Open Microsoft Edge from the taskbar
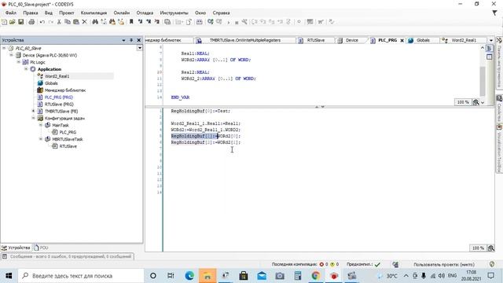503x283 pixels. pyautogui.click(x=189, y=276)
